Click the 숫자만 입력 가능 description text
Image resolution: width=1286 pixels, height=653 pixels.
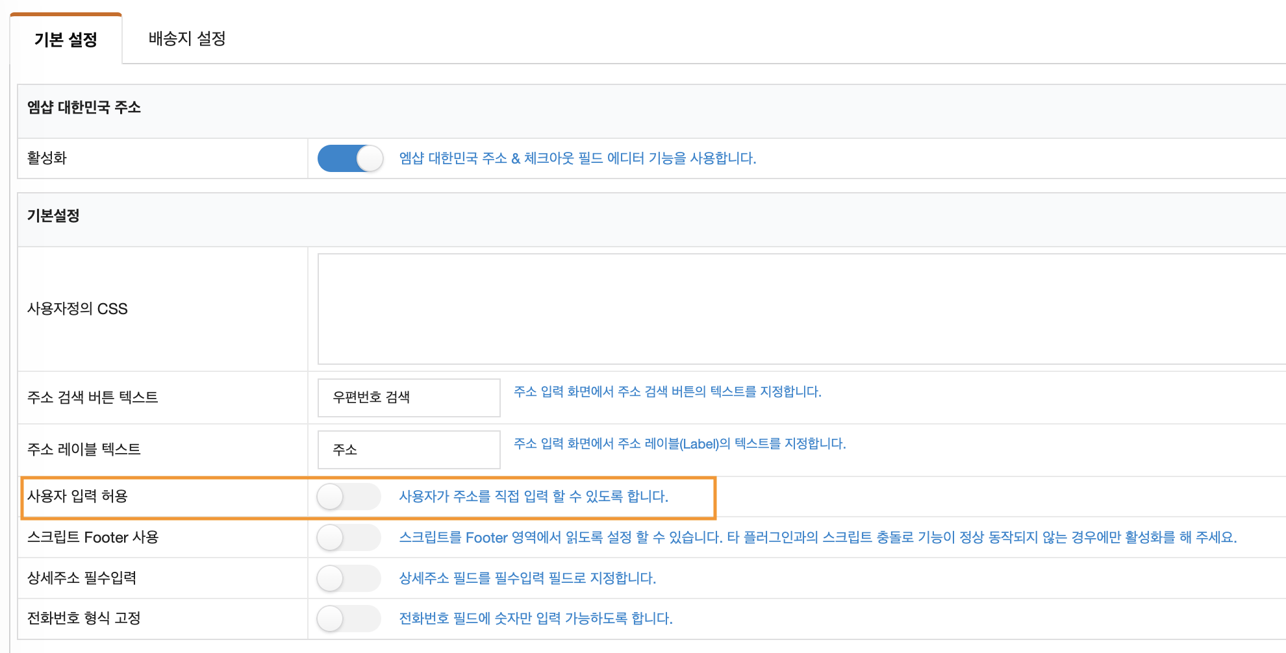click(x=535, y=619)
